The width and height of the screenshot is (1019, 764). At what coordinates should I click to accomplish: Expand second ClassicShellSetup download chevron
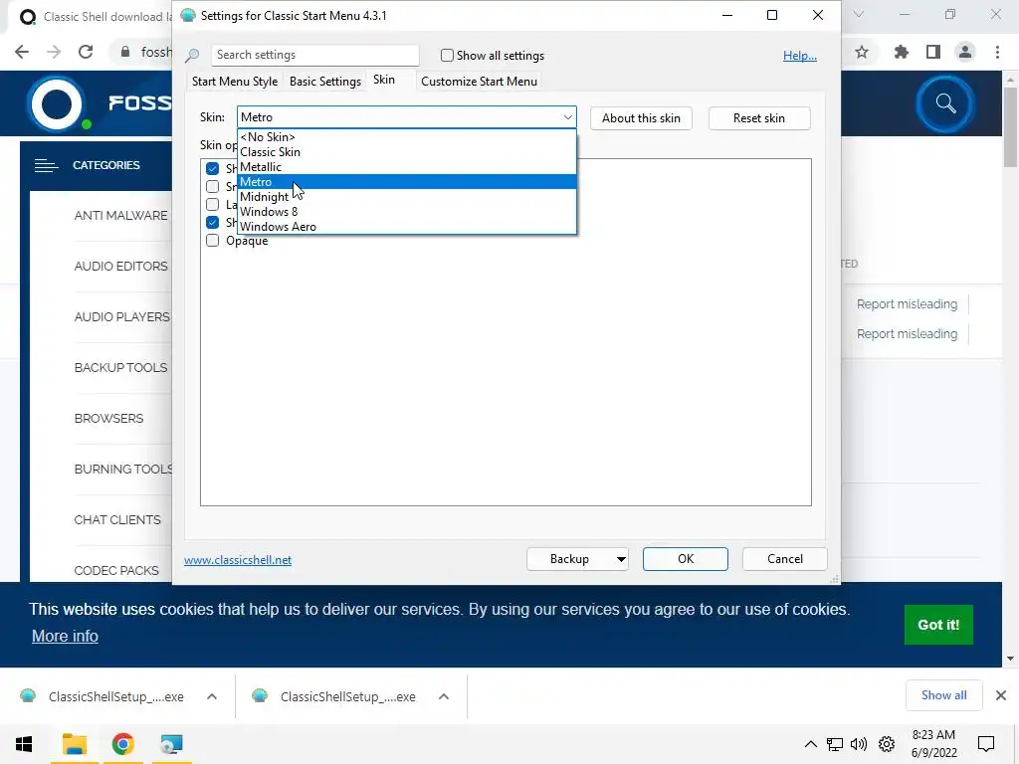coord(444,696)
